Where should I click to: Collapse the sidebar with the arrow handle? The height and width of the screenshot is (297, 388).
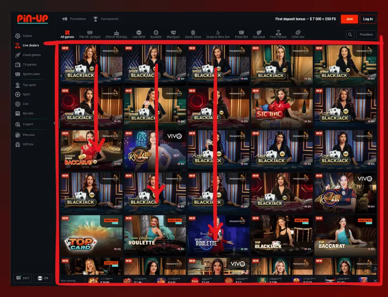point(55,123)
